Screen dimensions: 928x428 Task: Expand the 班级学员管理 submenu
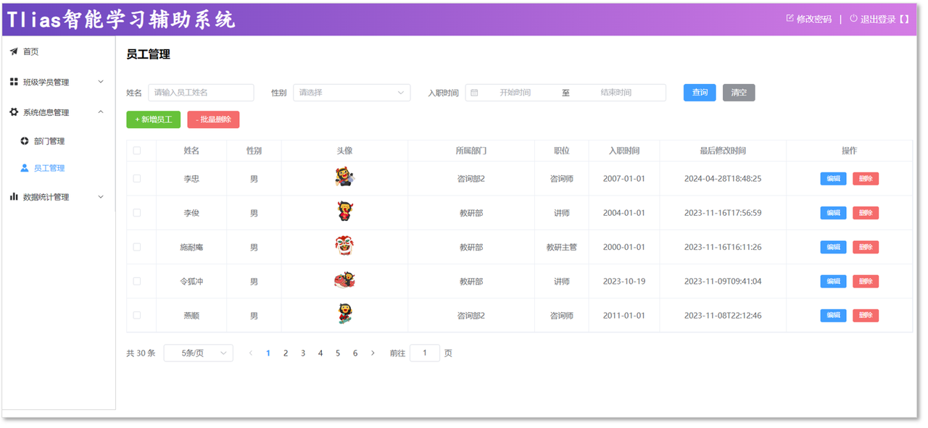click(x=101, y=82)
